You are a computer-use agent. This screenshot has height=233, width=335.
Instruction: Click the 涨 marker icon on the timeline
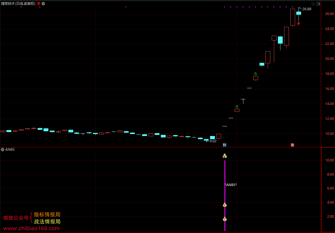point(292,145)
